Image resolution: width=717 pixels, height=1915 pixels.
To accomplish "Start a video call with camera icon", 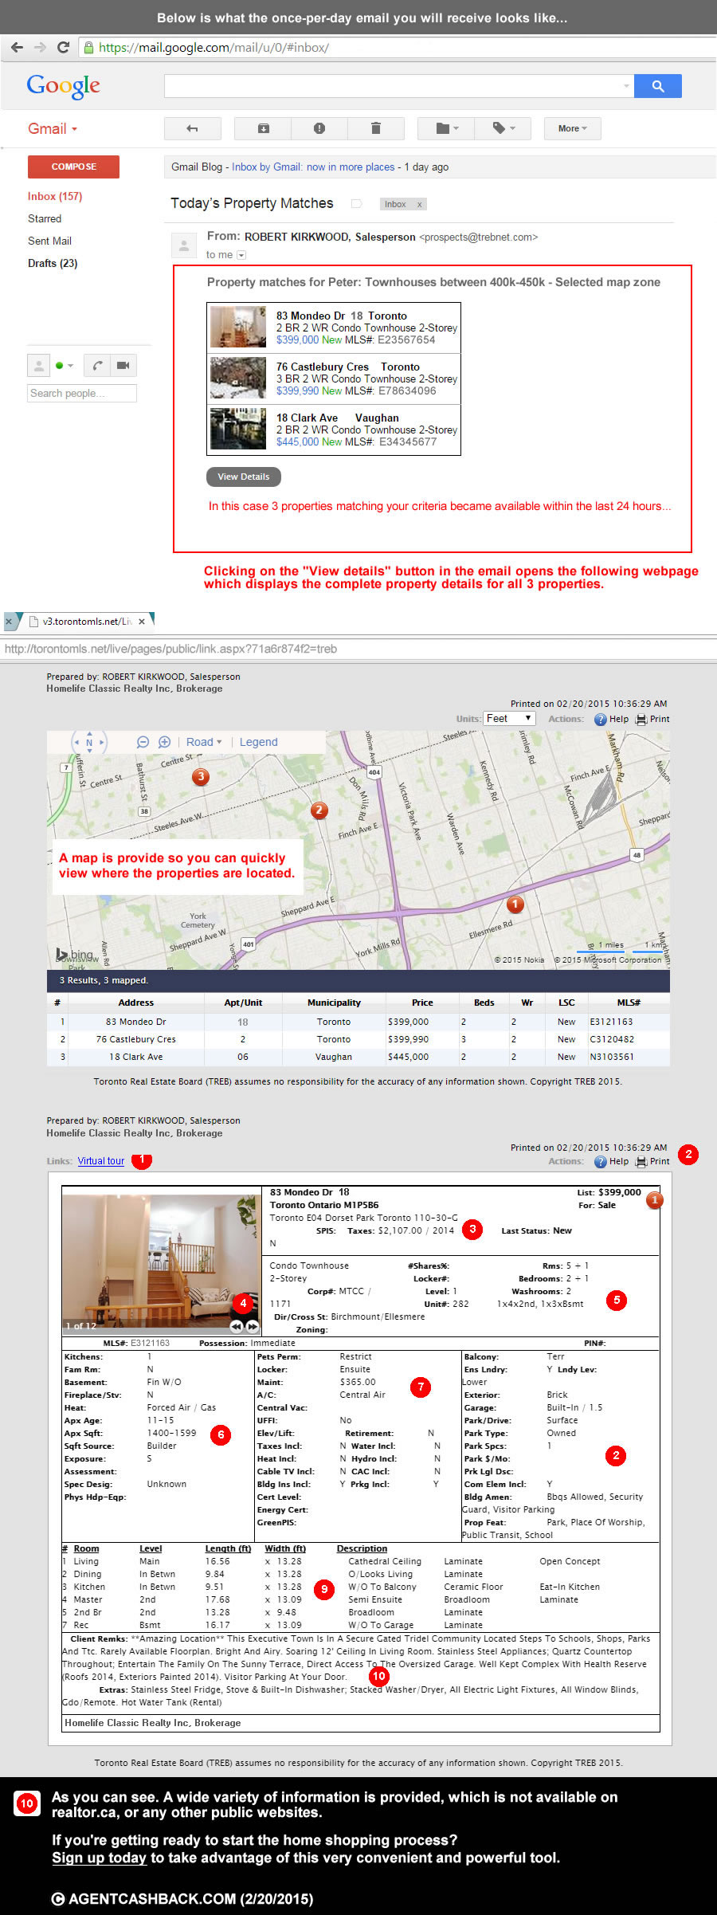I will pyautogui.click(x=123, y=366).
